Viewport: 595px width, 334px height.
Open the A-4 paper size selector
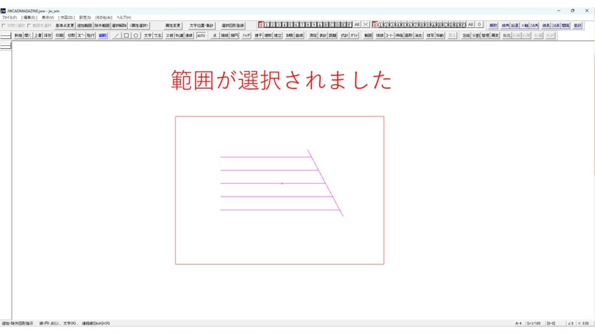[x=518, y=323]
